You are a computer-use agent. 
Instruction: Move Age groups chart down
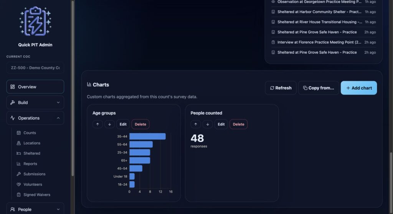tap(109, 124)
